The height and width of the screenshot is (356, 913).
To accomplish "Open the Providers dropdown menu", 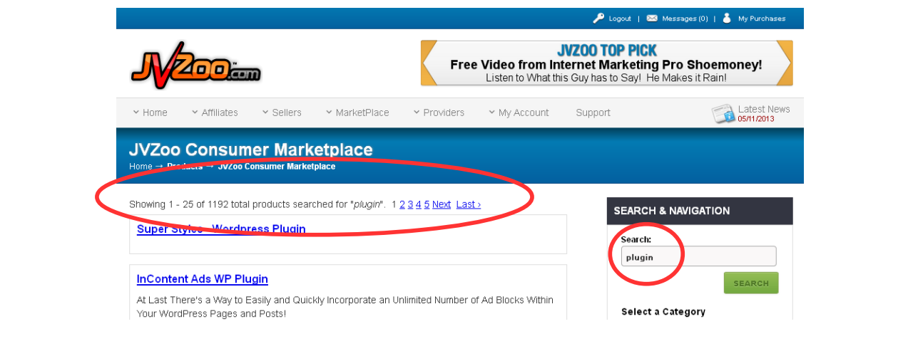I will [x=439, y=112].
